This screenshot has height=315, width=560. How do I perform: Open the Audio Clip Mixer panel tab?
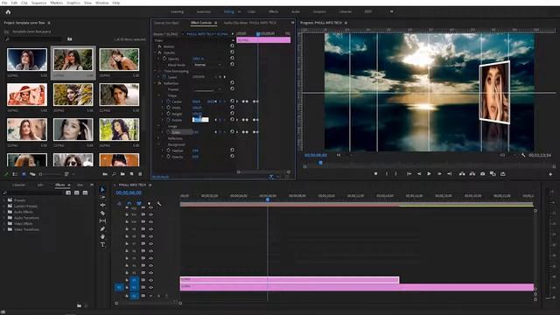pyautogui.click(x=249, y=23)
